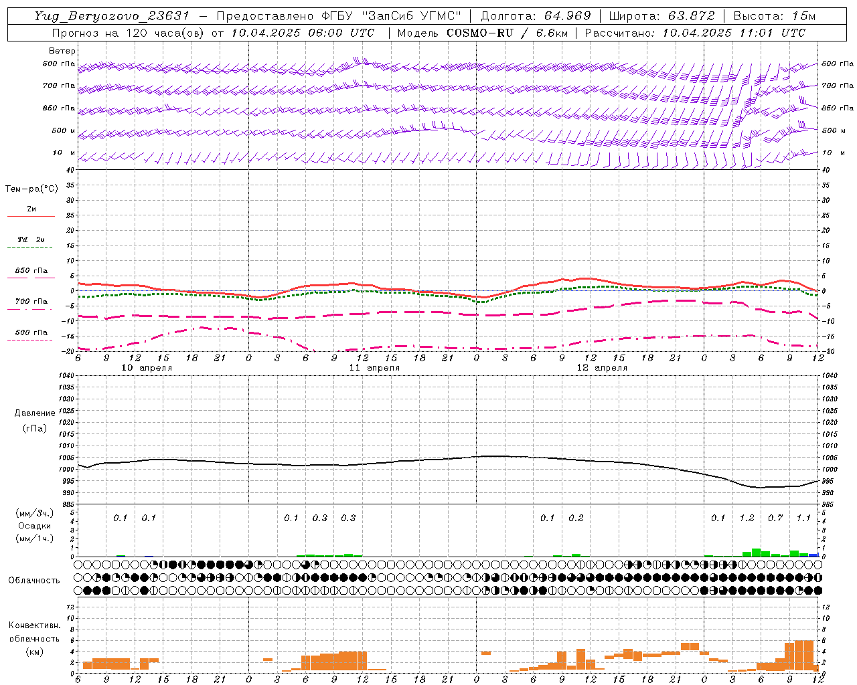This screenshot has height=685, width=857.
Task: Click the solid red 2м legend line
Action: [31, 216]
